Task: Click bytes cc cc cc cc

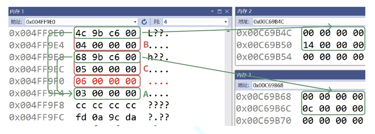Action: (106, 105)
